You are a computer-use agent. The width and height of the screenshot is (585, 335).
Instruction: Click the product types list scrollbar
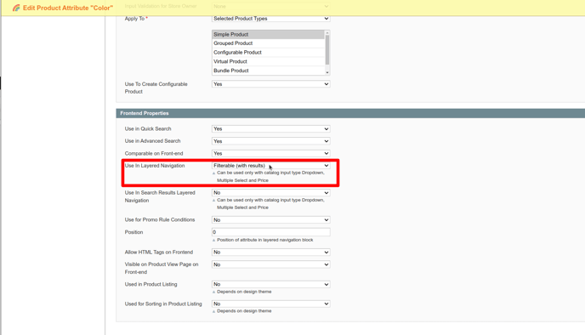pyautogui.click(x=327, y=50)
